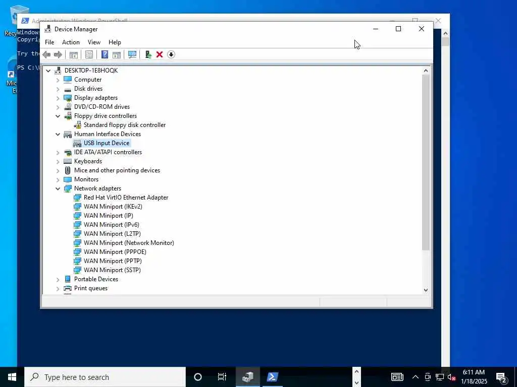Select WAN Miniport (IP)
This screenshot has width=517, height=387.
pos(109,216)
